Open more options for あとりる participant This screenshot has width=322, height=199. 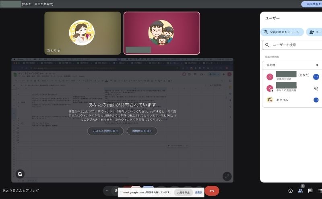pos(316,100)
